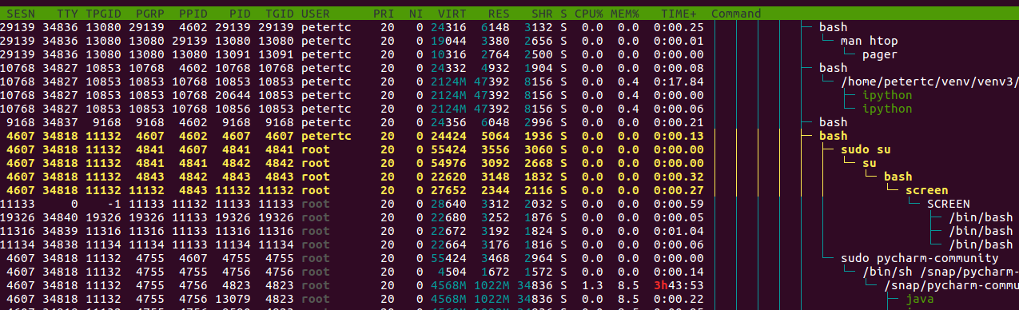Select the highlighted 'sudo su' process
This screenshot has width=1019, height=310.
click(509, 149)
